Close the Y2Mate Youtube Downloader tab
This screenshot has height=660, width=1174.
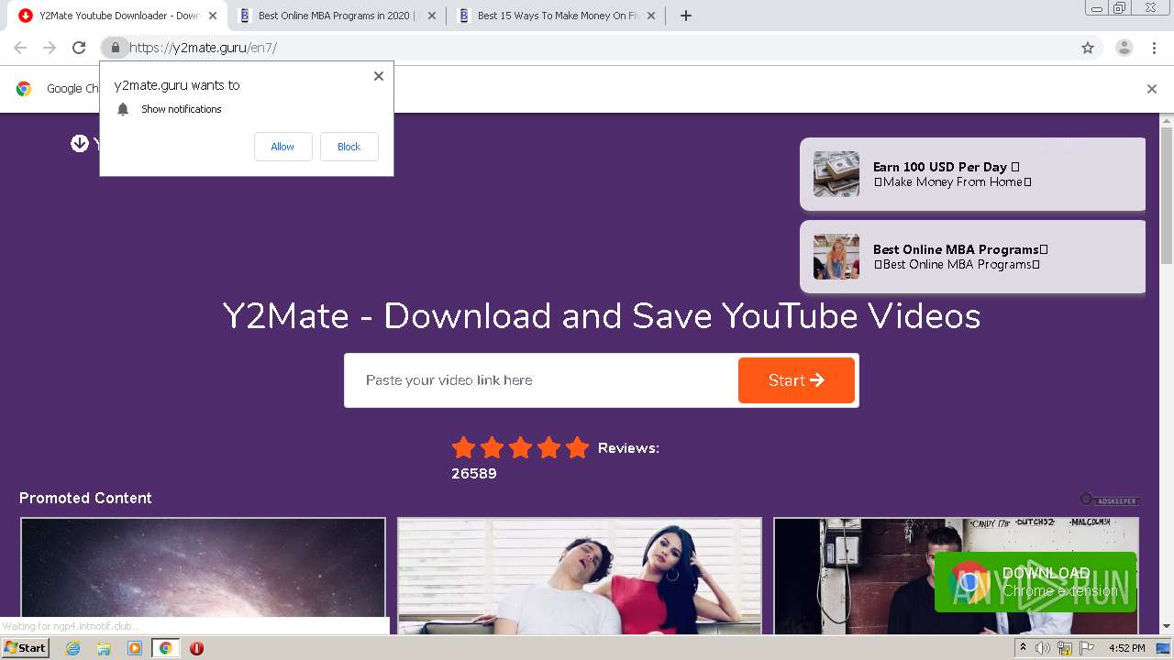pos(213,16)
